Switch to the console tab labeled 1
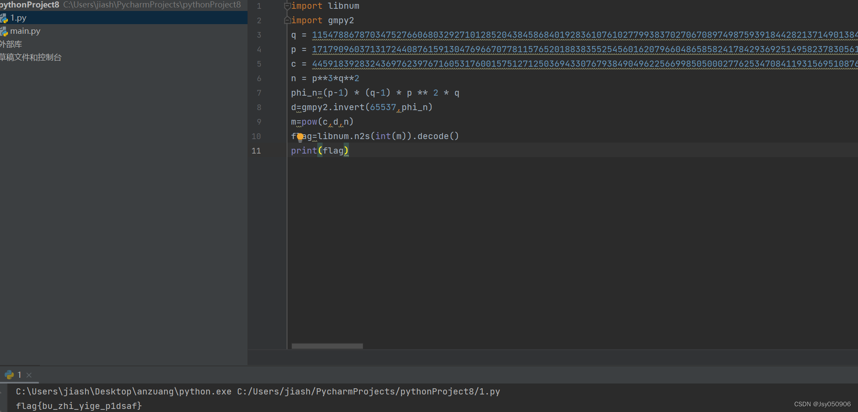This screenshot has height=412, width=858. click(x=19, y=375)
